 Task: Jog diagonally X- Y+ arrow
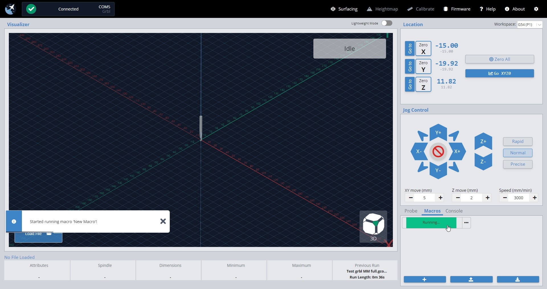[422, 136]
